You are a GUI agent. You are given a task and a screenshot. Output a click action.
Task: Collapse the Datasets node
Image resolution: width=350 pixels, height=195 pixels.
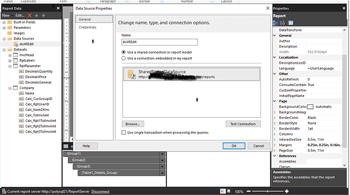point(4,50)
